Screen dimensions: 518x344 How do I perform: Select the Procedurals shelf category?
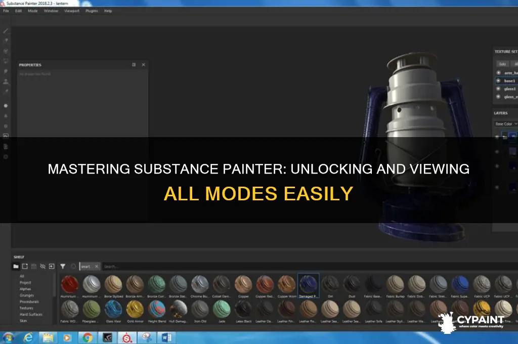[x=29, y=302]
